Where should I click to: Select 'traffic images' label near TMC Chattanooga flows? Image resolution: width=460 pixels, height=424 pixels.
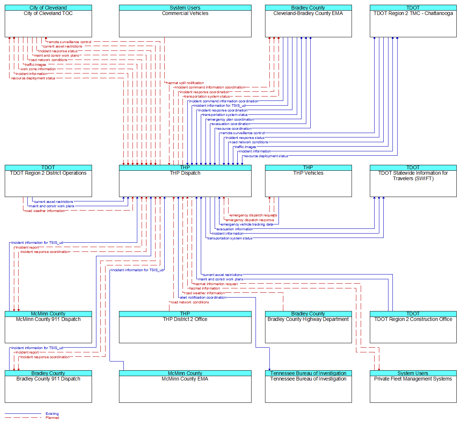pyautogui.click(x=245, y=147)
